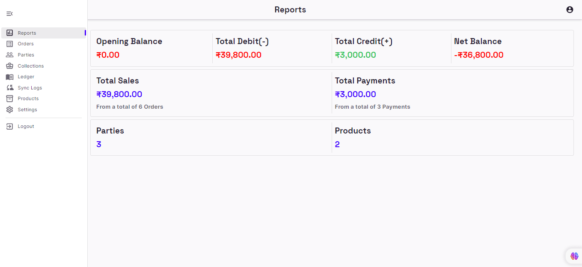582x267 pixels.
Task: Click the Total Sales heading
Action: [118, 80]
